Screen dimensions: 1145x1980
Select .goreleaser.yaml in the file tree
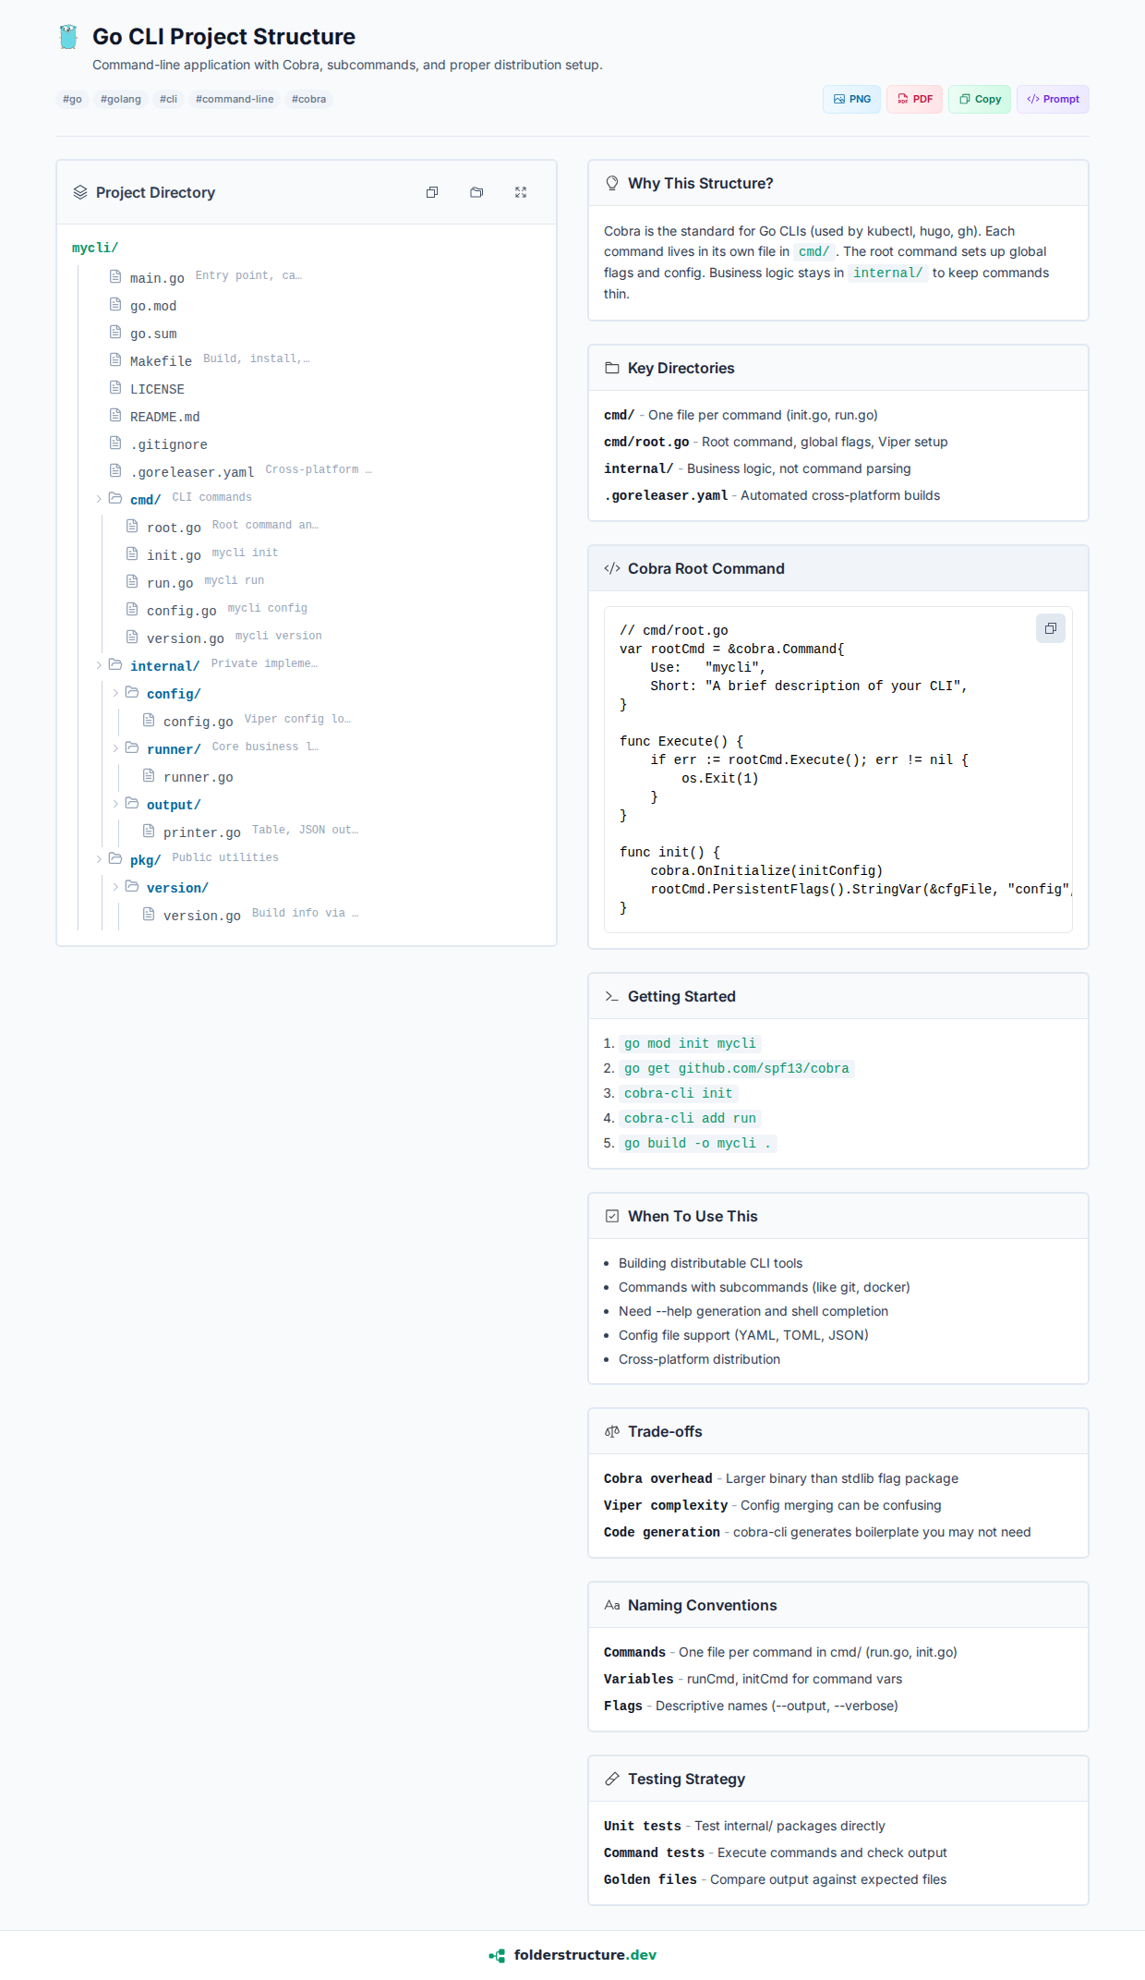click(x=192, y=472)
